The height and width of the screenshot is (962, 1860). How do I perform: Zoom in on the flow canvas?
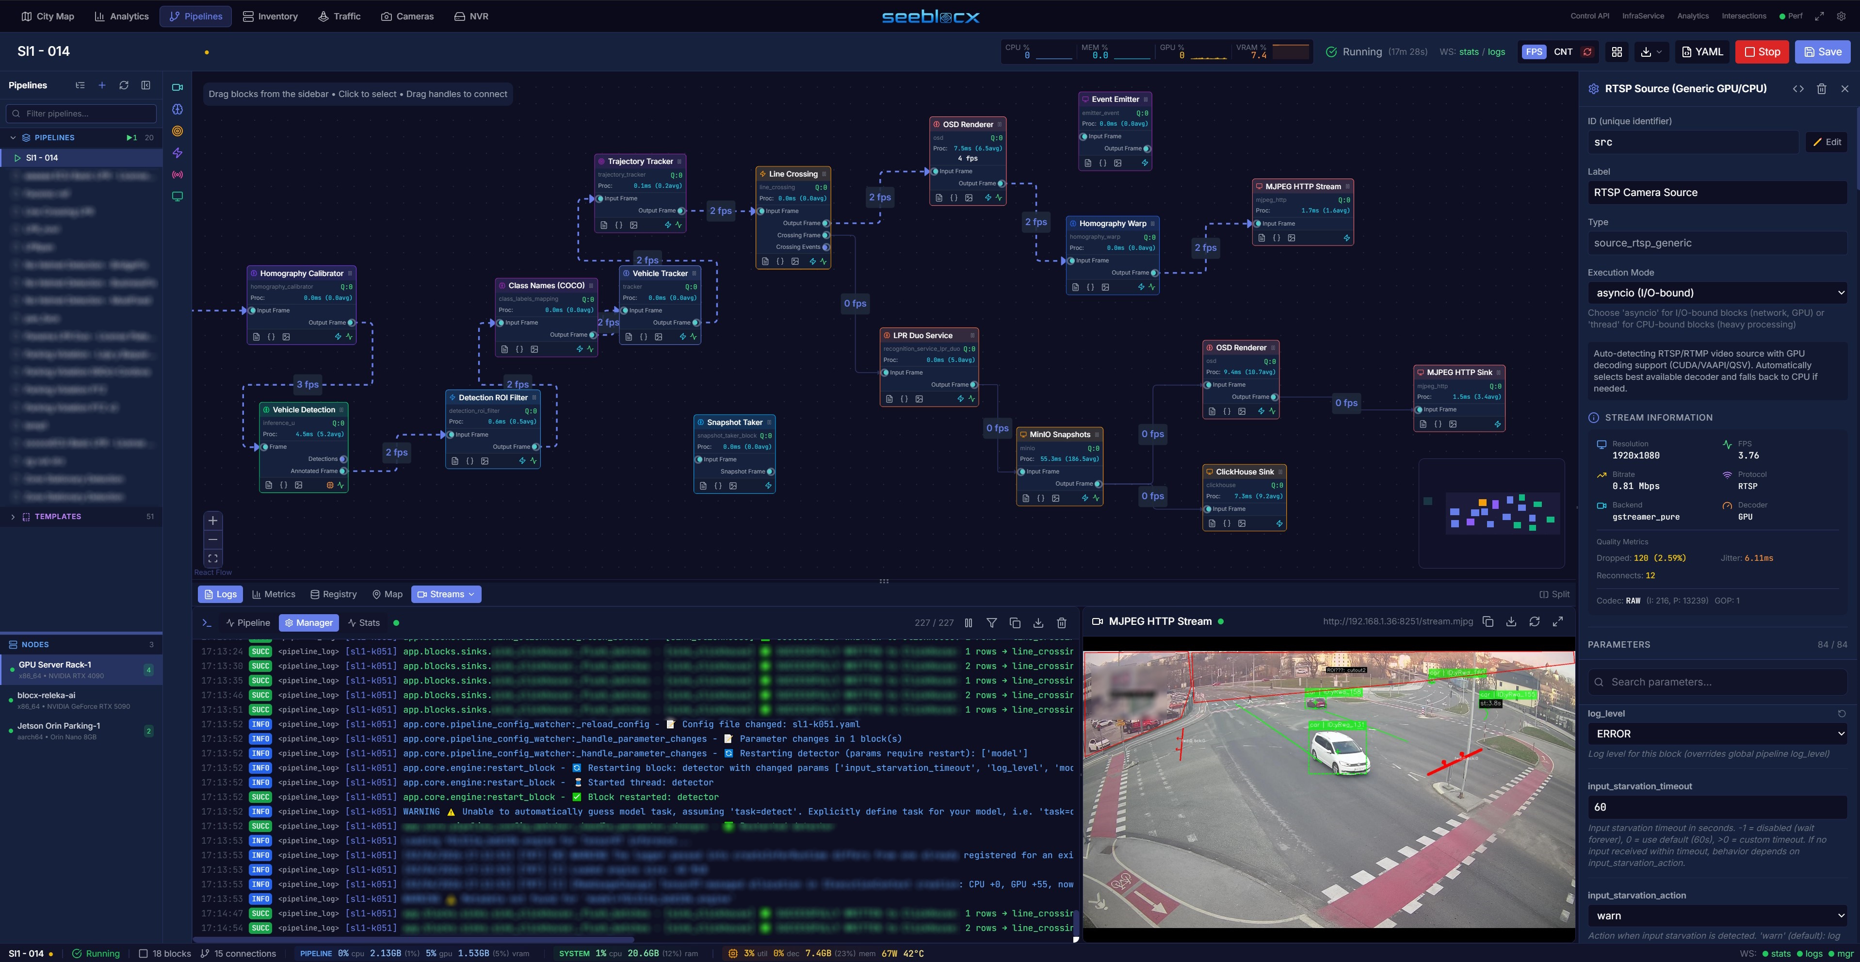[213, 521]
